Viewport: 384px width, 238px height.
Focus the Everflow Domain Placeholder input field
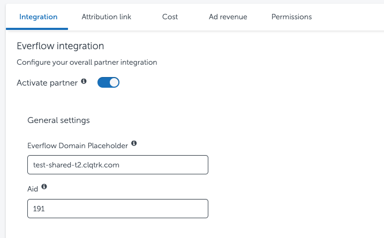pyautogui.click(x=118, y=165)
